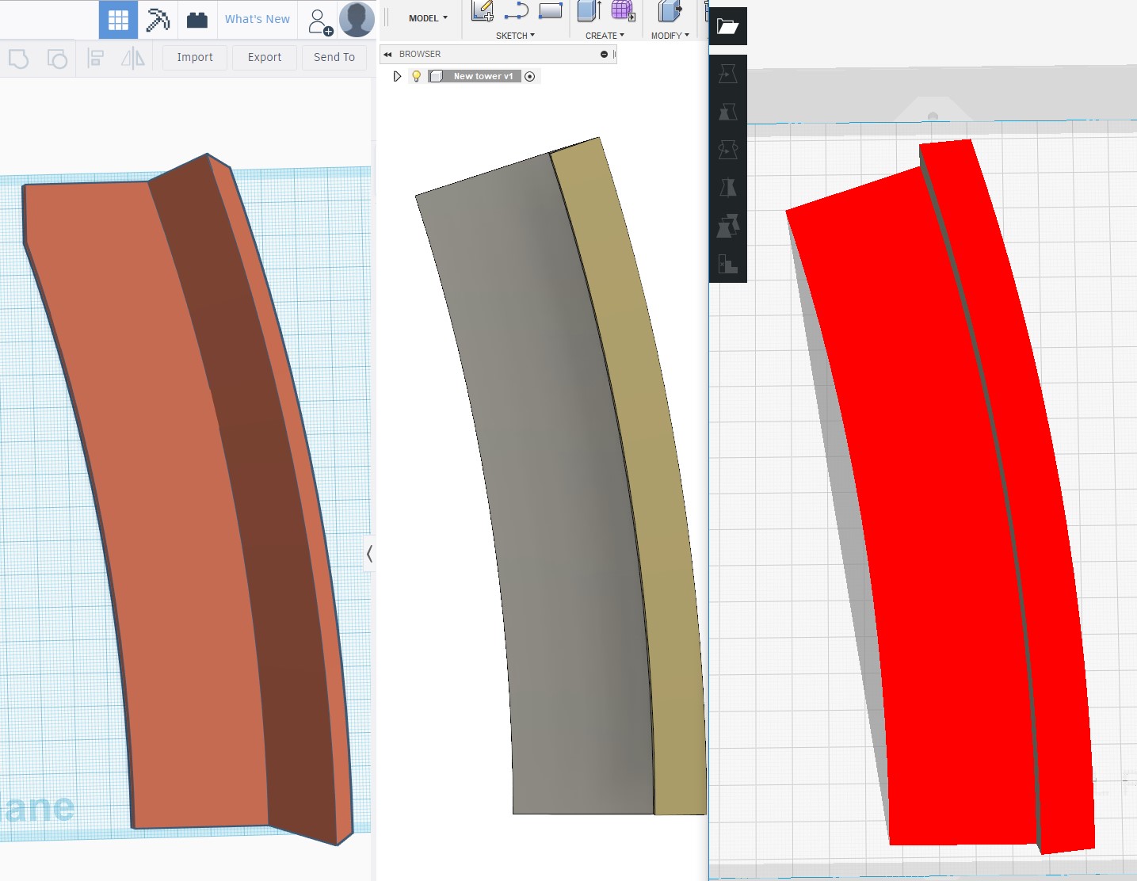The width and height of the screenshot is (1137, 881).
Task: Toggle visibility of New tower v1 lightbulb
Action: (416, 76)
